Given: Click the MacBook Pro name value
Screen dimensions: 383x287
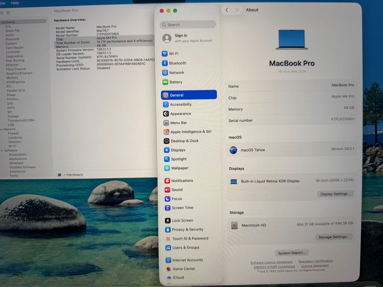Looking at the screenshot, I should pos(343,85).
